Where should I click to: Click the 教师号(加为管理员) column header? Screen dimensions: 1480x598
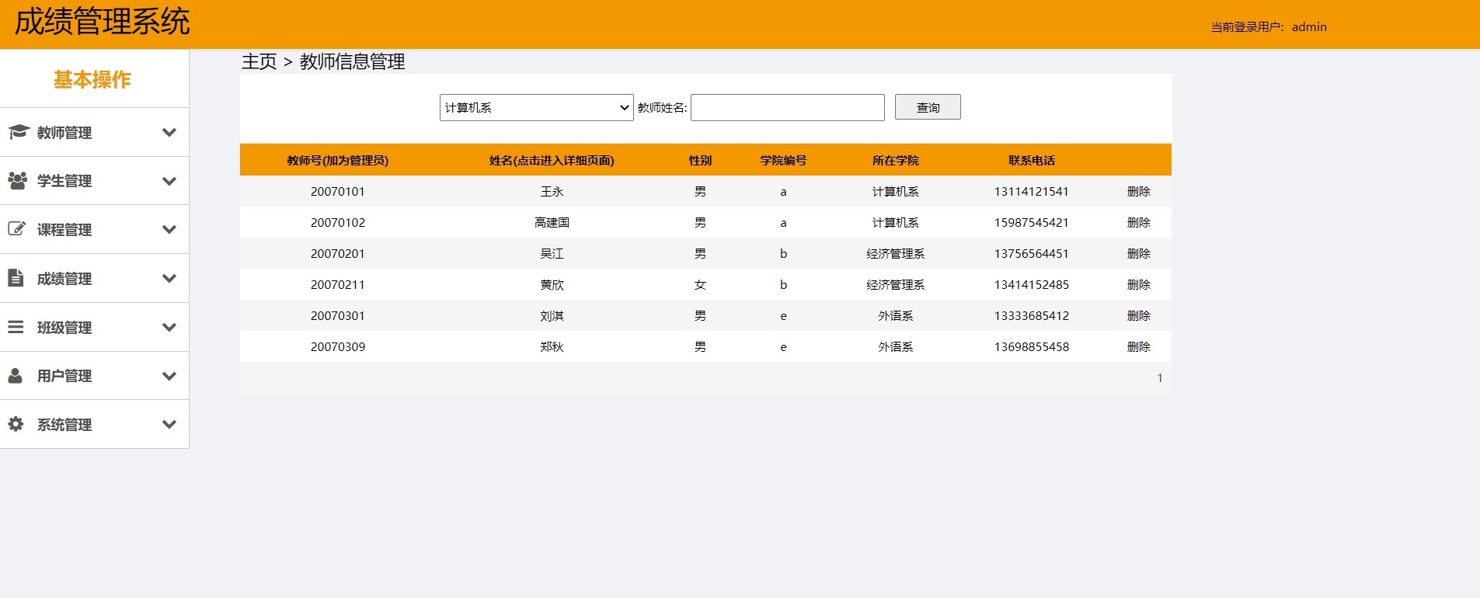[x=337, y=160]
